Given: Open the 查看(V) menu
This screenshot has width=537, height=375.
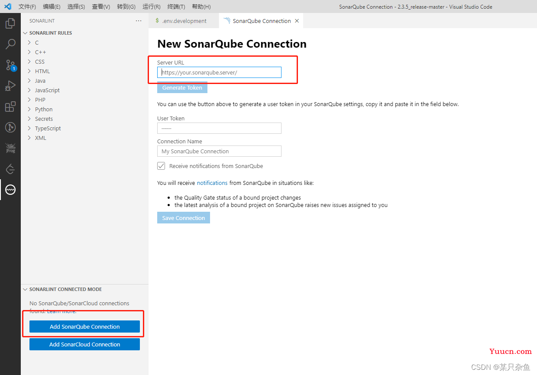Looking at the screenshot, I should click(x=101, y=7).
